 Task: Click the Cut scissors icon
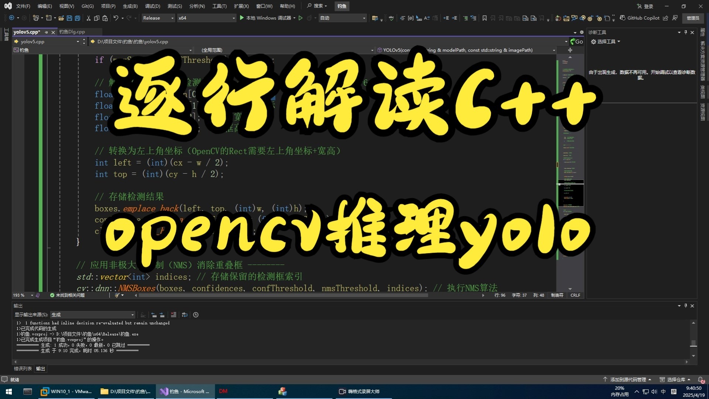tap(89, 18)
